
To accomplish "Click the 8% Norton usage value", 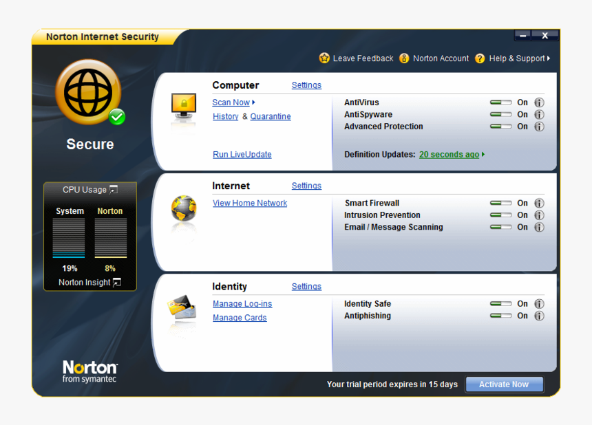I will [110, 268].
